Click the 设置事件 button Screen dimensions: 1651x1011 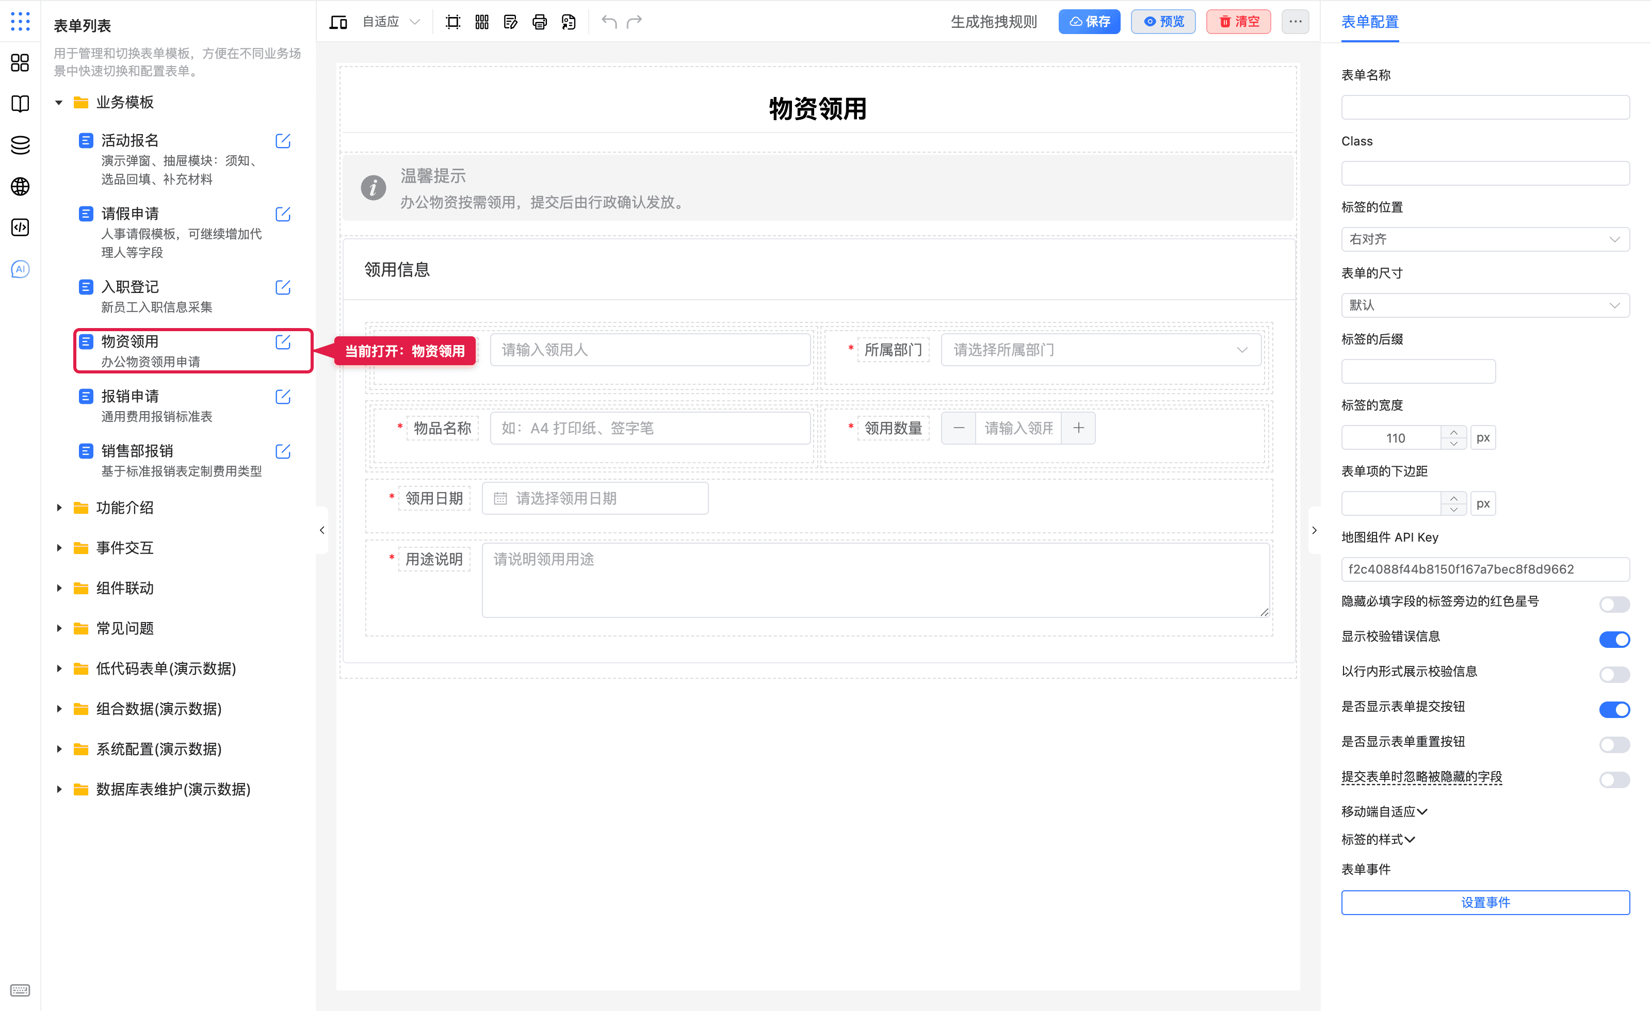pos(1485,903)
